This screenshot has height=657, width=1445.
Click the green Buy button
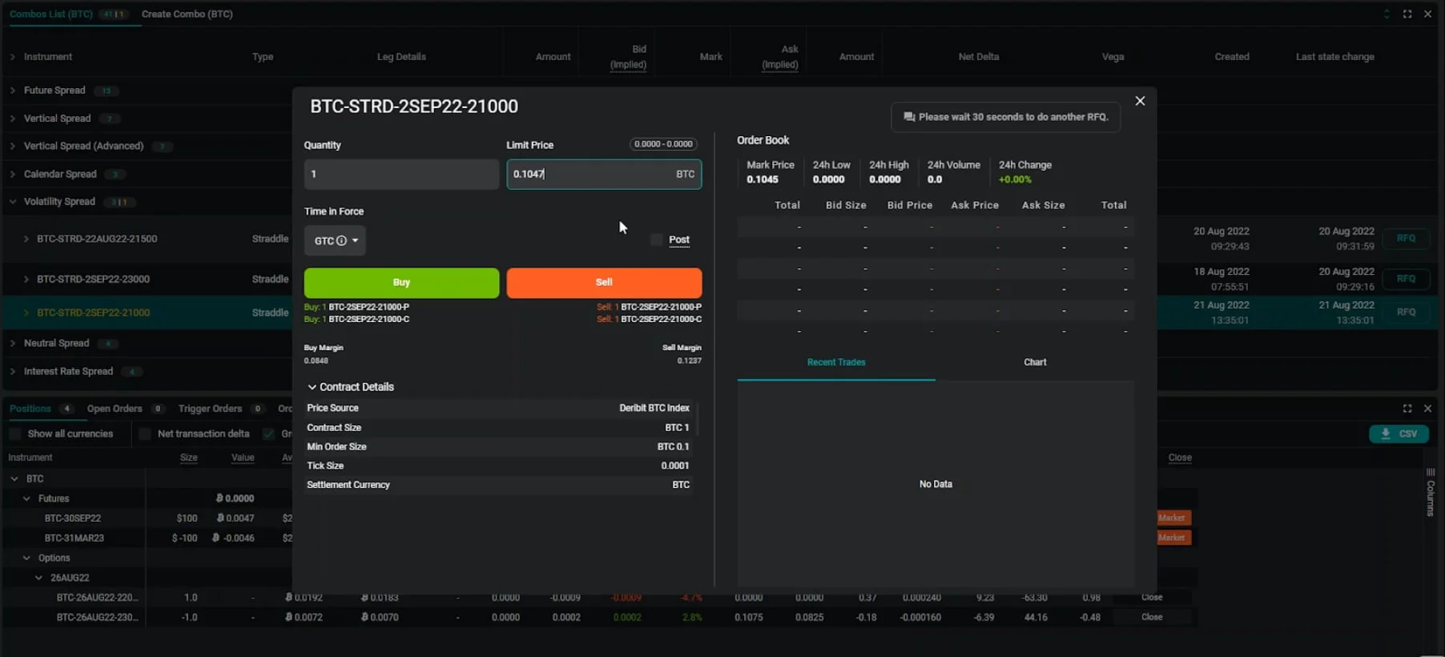(401, 283)
